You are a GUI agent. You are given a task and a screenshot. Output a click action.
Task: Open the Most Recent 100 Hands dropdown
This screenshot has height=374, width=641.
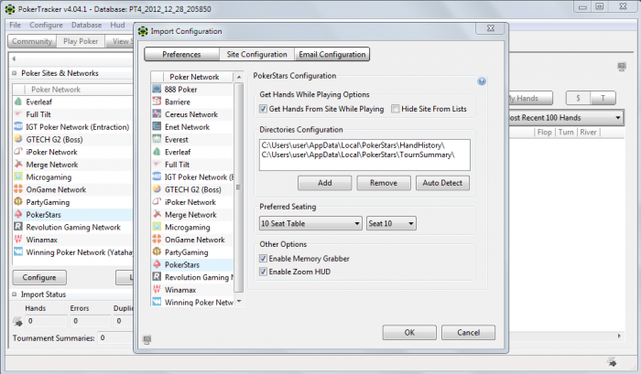tap(566, 118)
